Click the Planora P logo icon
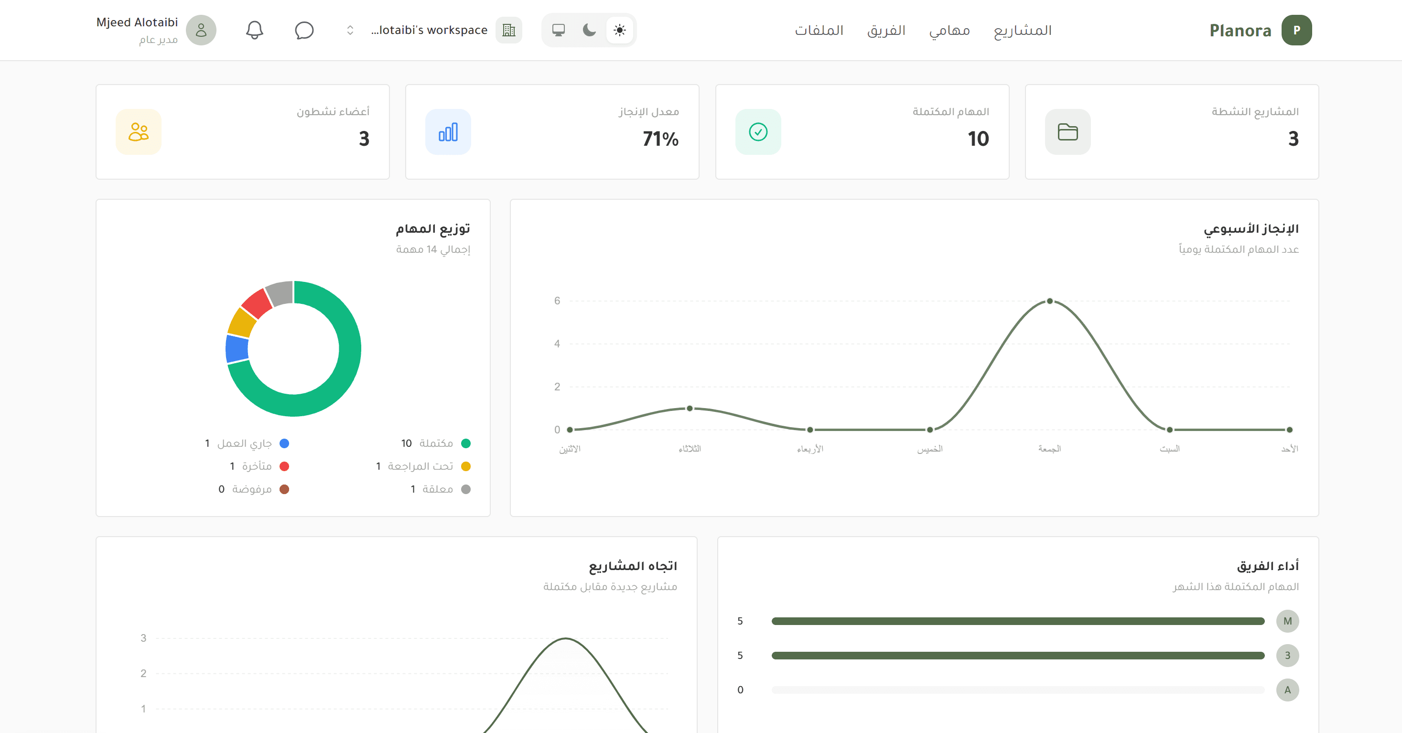Screen dimensions: 1402x733 [1296, 30]
